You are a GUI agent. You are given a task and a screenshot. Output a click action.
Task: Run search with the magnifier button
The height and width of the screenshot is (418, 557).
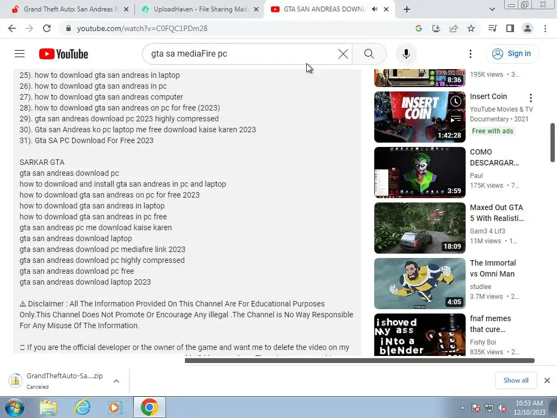[369, 54]
